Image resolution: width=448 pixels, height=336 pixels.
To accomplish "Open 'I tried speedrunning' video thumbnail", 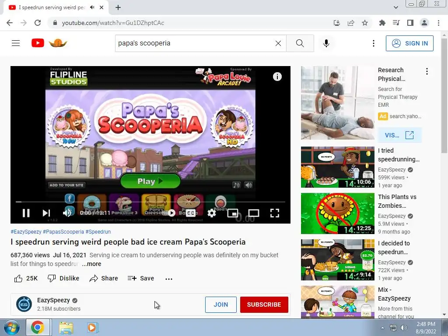I will (x=337, y=167).
